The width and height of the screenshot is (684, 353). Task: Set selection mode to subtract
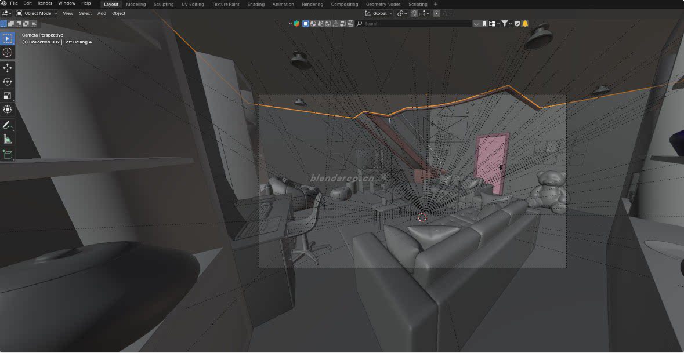coord(19,24)
